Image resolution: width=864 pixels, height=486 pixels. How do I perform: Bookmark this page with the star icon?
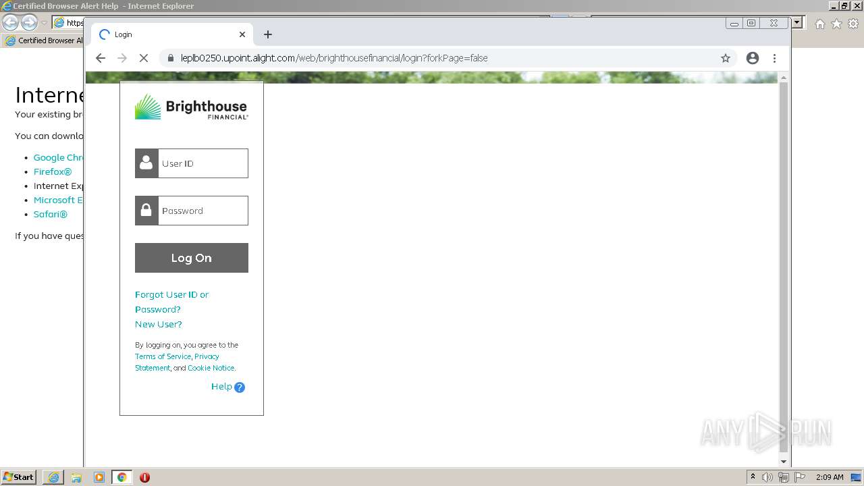(x=726, y=58)
